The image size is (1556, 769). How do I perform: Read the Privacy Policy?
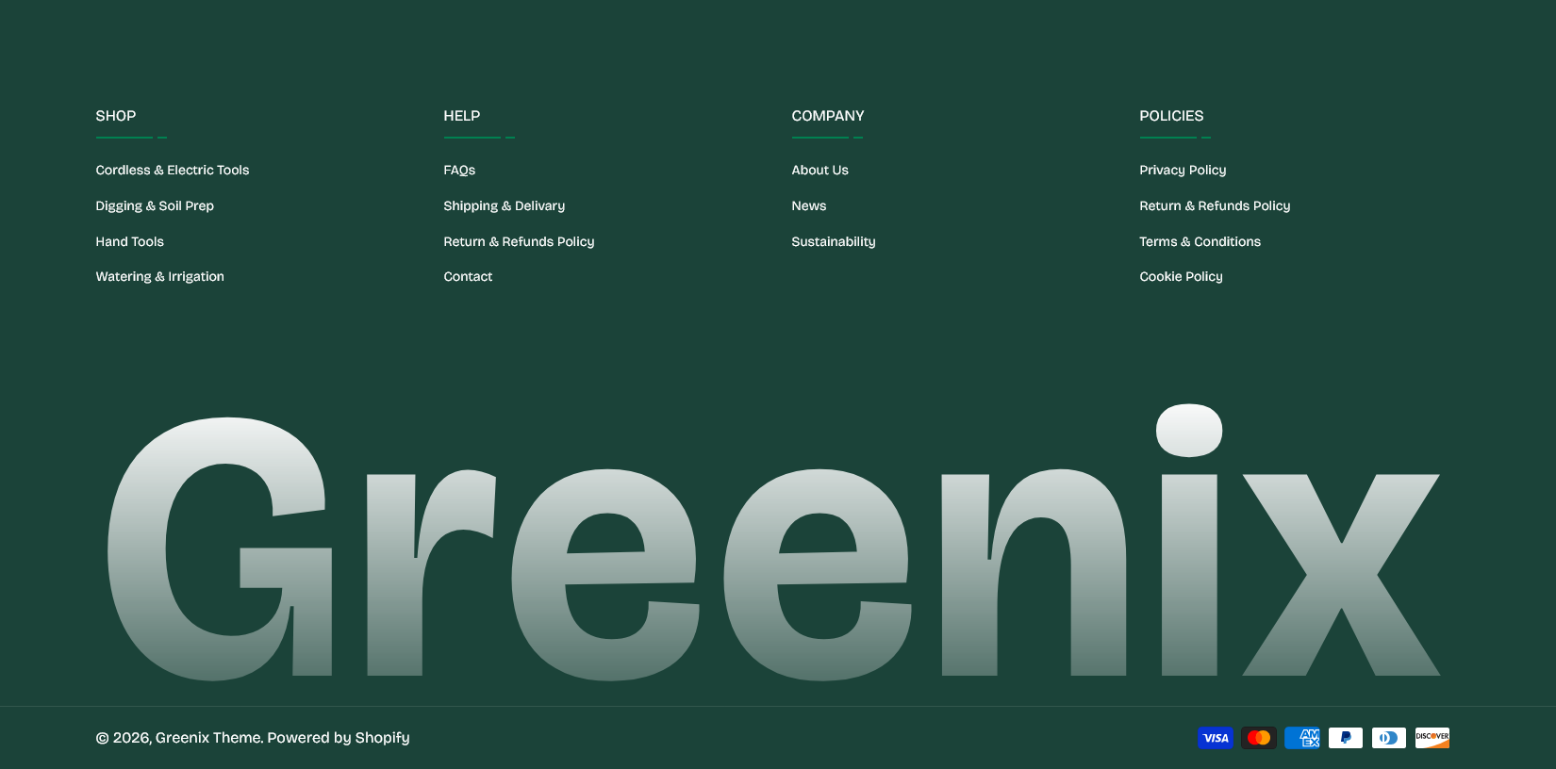tap(1183, 171)
